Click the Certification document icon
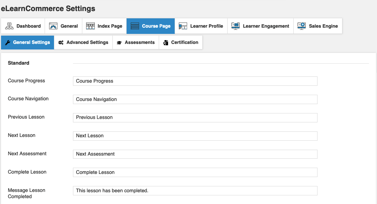The width and height of the screenshot is (377, 204). tap(166, 43)
